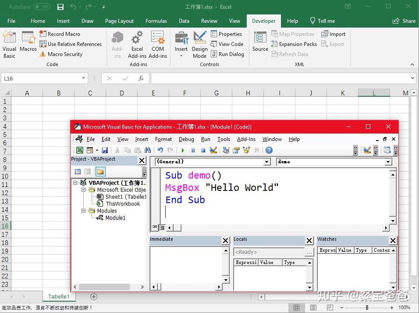Switch to the Formulas ribbon tab
The height and width of the screenshot is (313, 419).
tap(156, 21)
